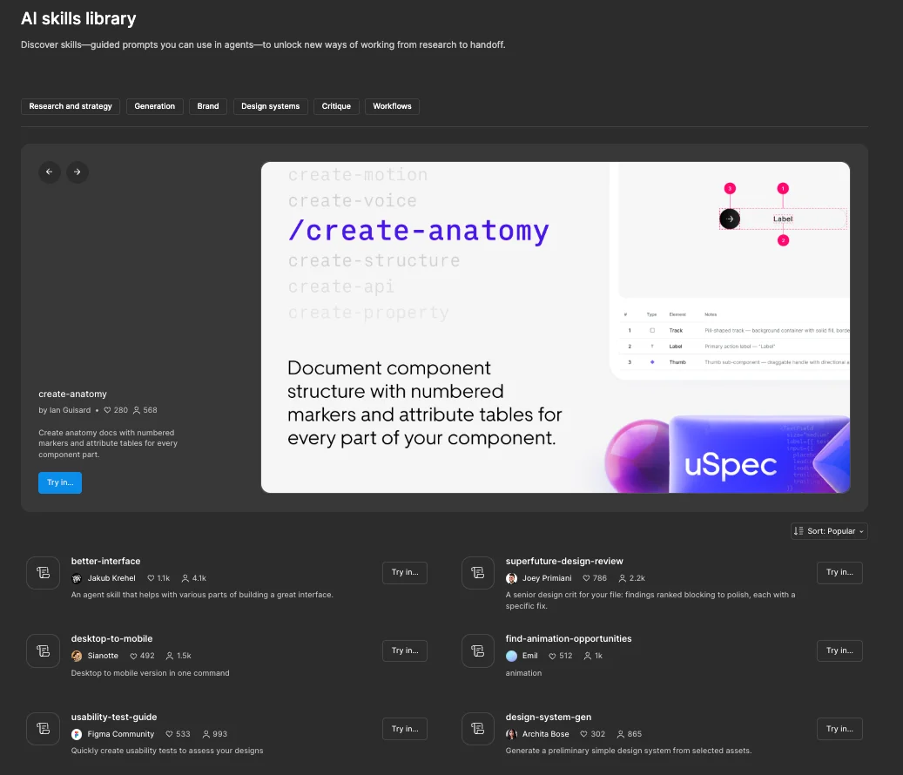Click the sort order icon

[799, 531]
